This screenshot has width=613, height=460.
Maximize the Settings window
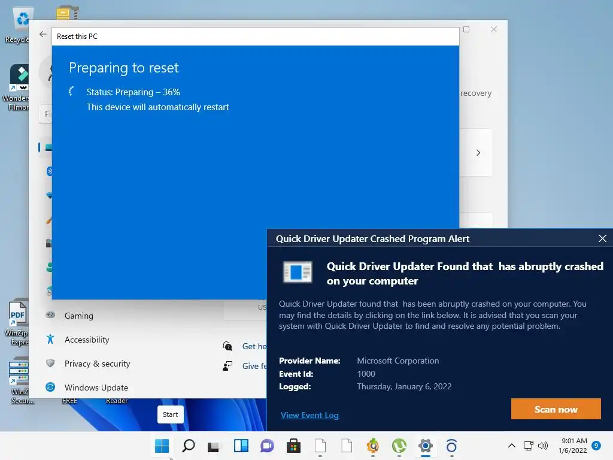point(466,29)
